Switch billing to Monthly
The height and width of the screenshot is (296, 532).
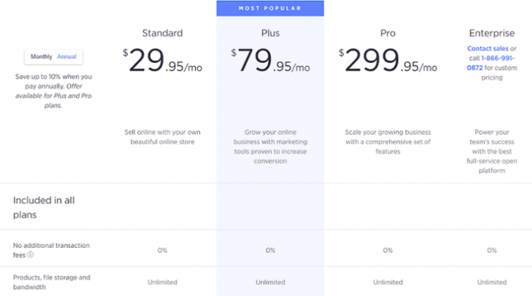[41, 57]
